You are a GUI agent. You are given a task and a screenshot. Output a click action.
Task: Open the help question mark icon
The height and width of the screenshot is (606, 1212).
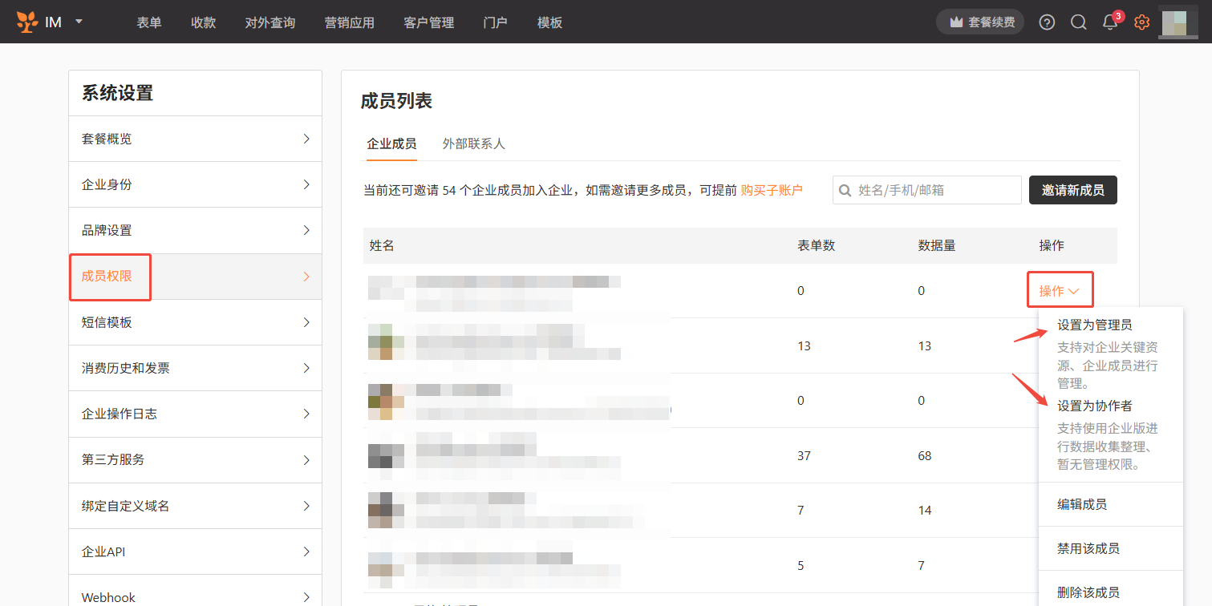pyautogui.click(x=1047, y=22)
